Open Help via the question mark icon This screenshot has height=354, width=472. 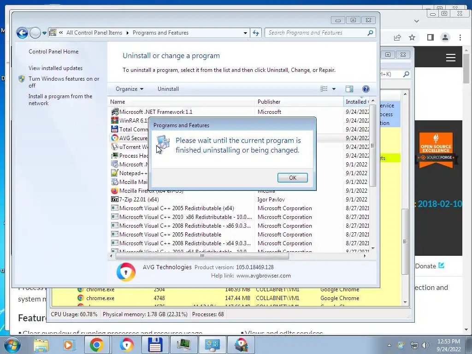(366, 89)
